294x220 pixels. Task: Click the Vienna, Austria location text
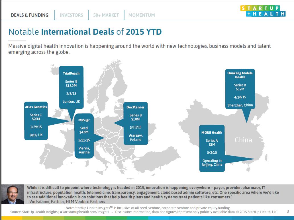(84, 150)
